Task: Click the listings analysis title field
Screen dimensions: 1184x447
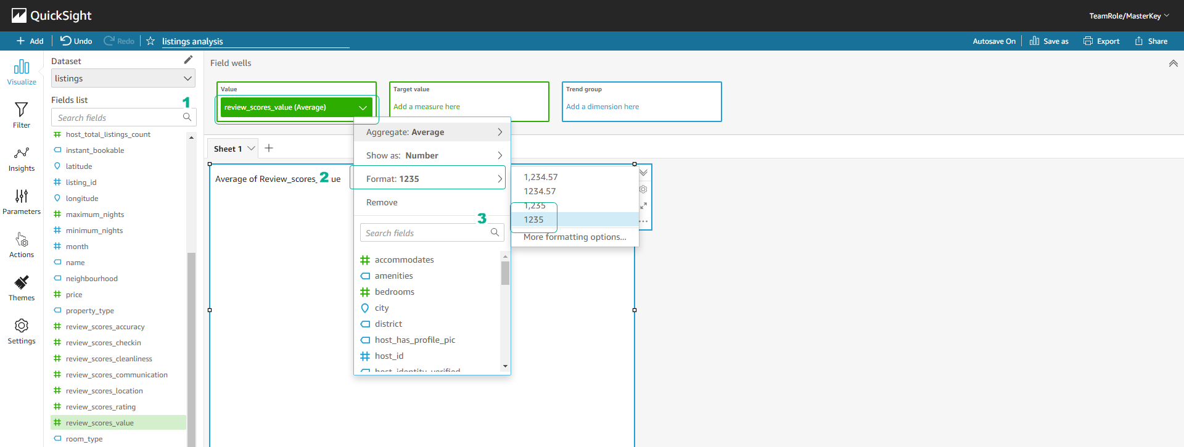Action: click(255, 41)
